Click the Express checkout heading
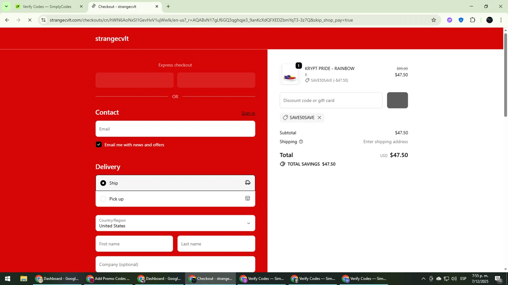This screenshot has height=285, width=508. pyautogui.click(x=175, y=65)
